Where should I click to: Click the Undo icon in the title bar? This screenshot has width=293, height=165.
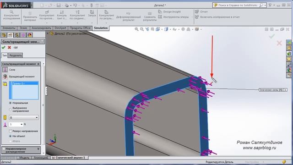click(x=75, y=5)
